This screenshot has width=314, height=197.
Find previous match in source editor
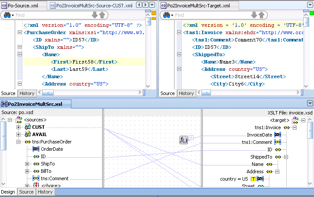click(102, 15)
